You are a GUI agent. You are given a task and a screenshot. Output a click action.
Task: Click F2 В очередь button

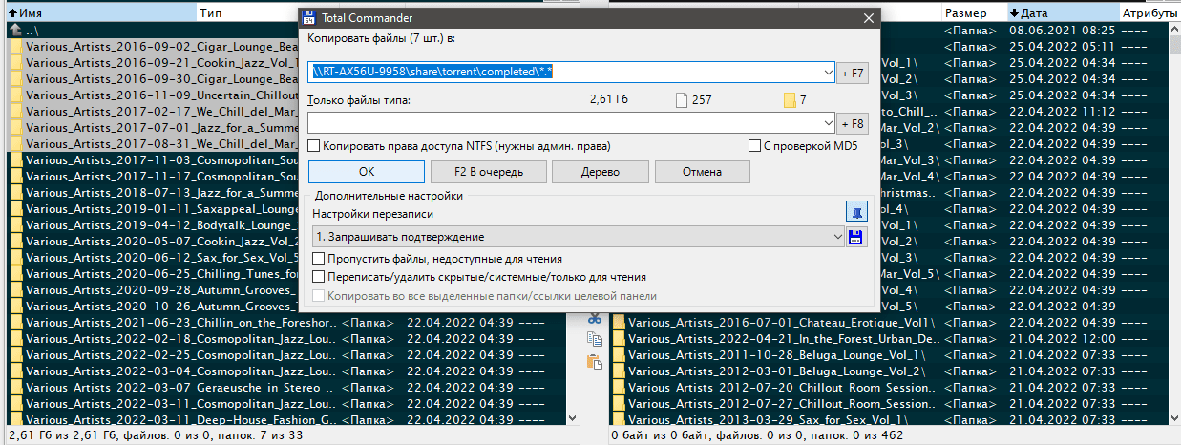pos(489,172)
